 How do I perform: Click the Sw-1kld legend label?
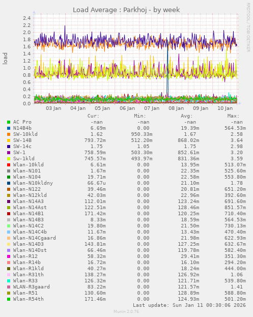click(x=24, y=159)
